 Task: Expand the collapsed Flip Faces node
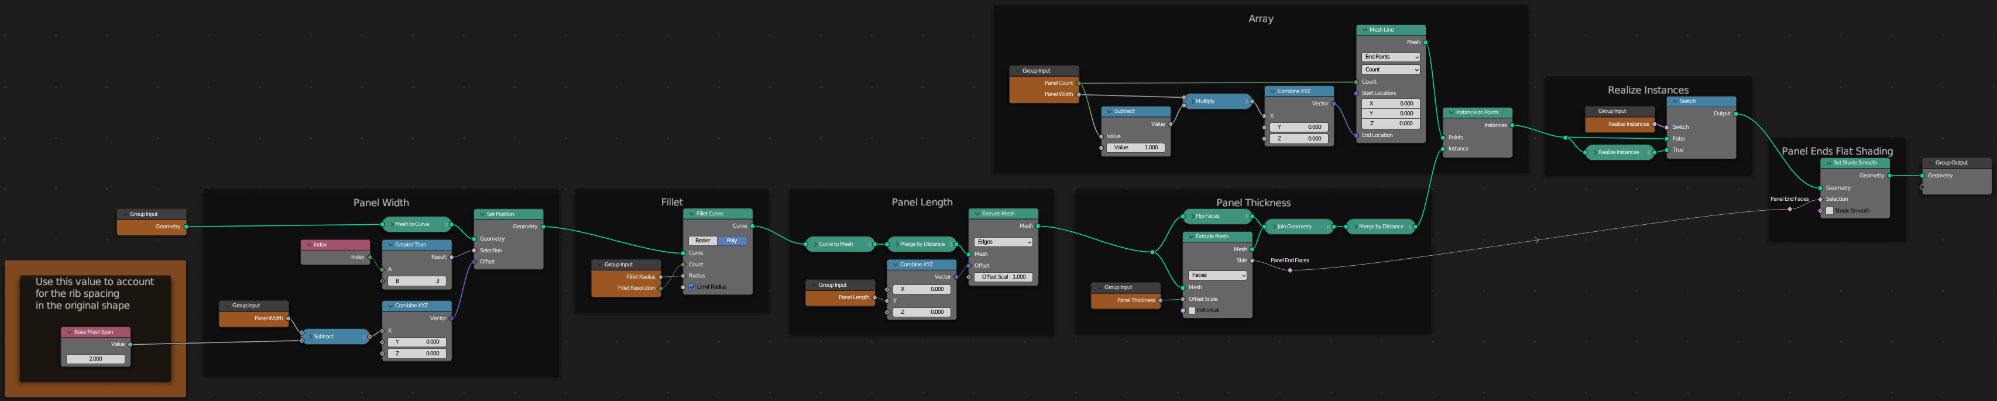[1190, 217]
